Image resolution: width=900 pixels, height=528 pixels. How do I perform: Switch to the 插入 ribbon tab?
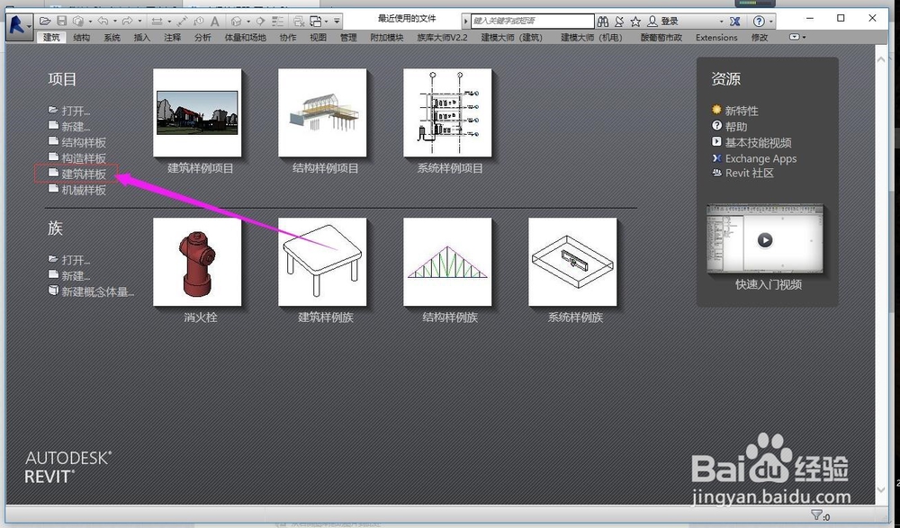click(142, 37)
